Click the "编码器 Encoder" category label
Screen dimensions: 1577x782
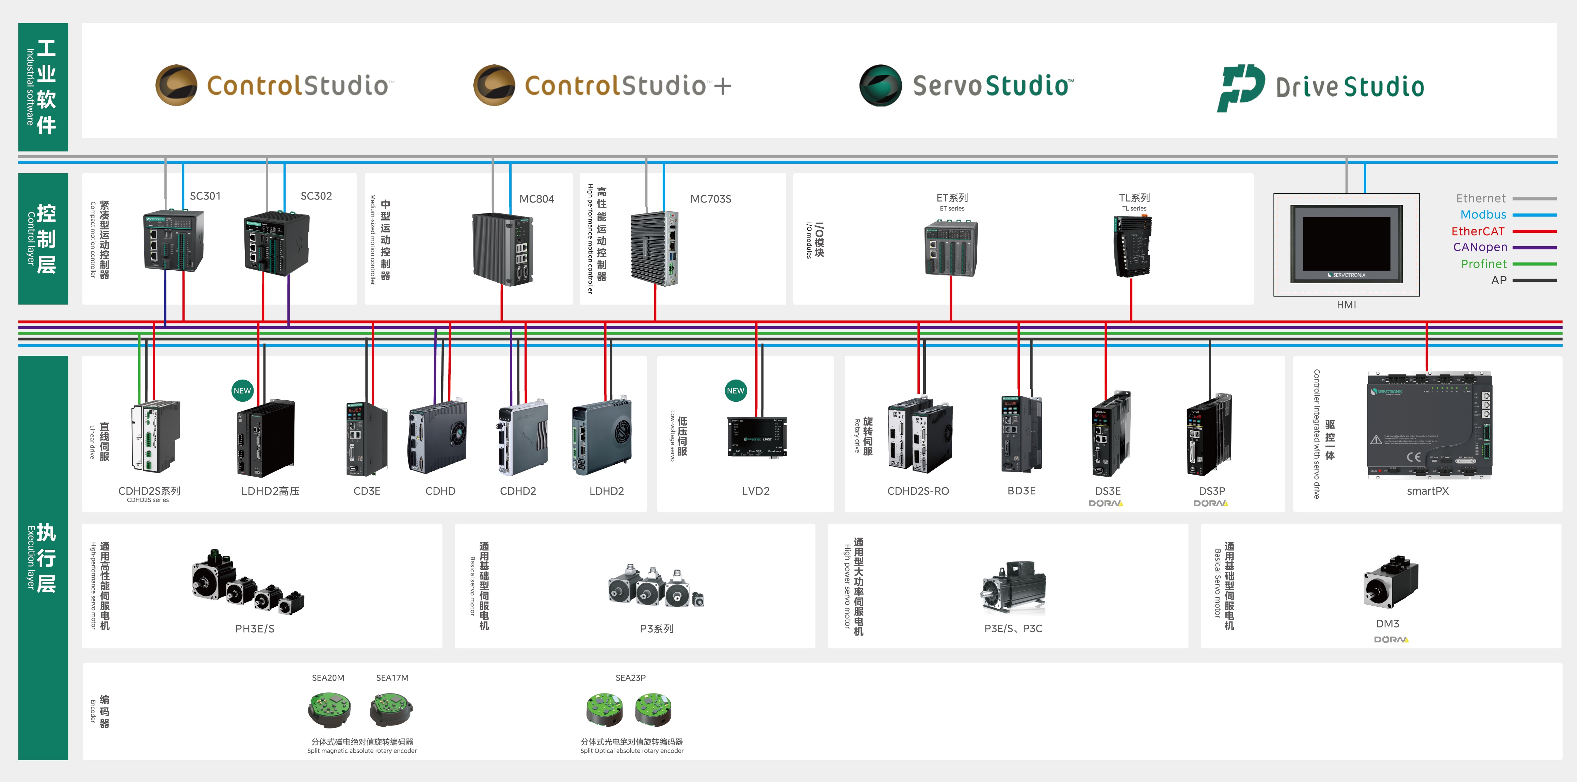99,711
